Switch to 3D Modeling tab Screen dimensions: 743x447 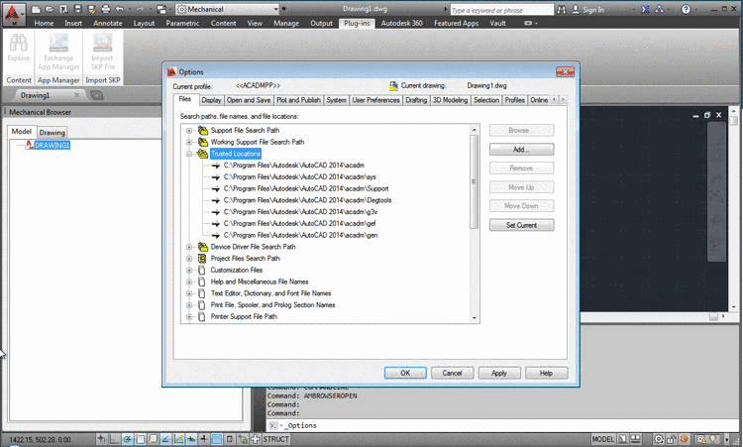click(x=450, y=100)
